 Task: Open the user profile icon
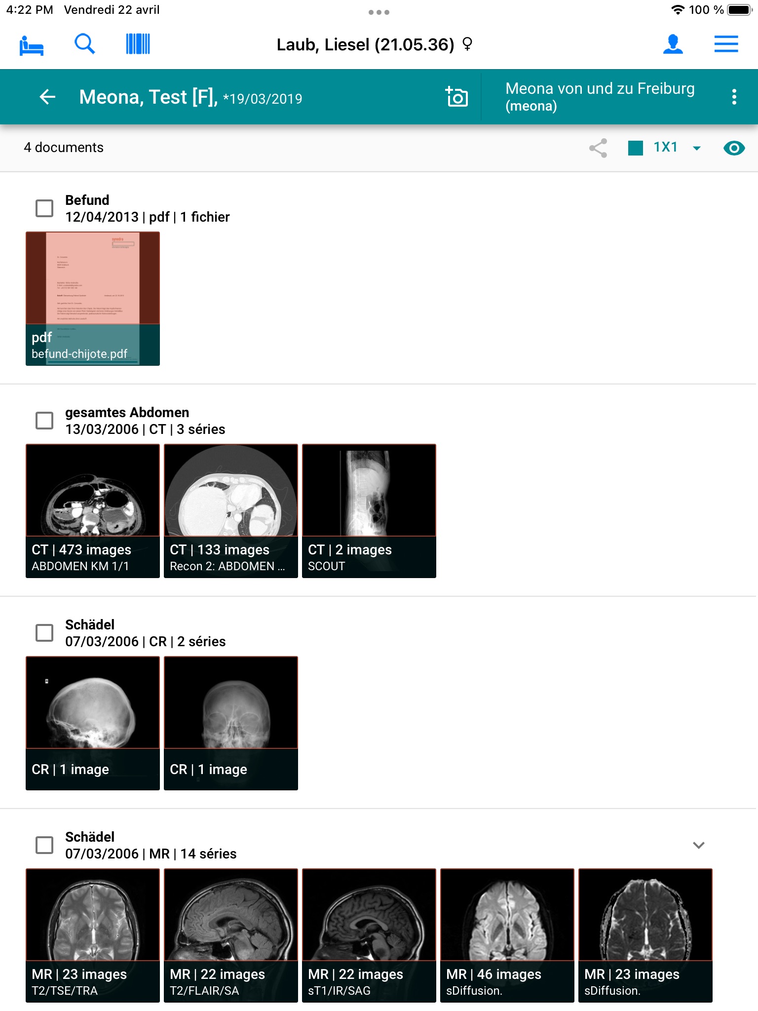click(673, 44)
